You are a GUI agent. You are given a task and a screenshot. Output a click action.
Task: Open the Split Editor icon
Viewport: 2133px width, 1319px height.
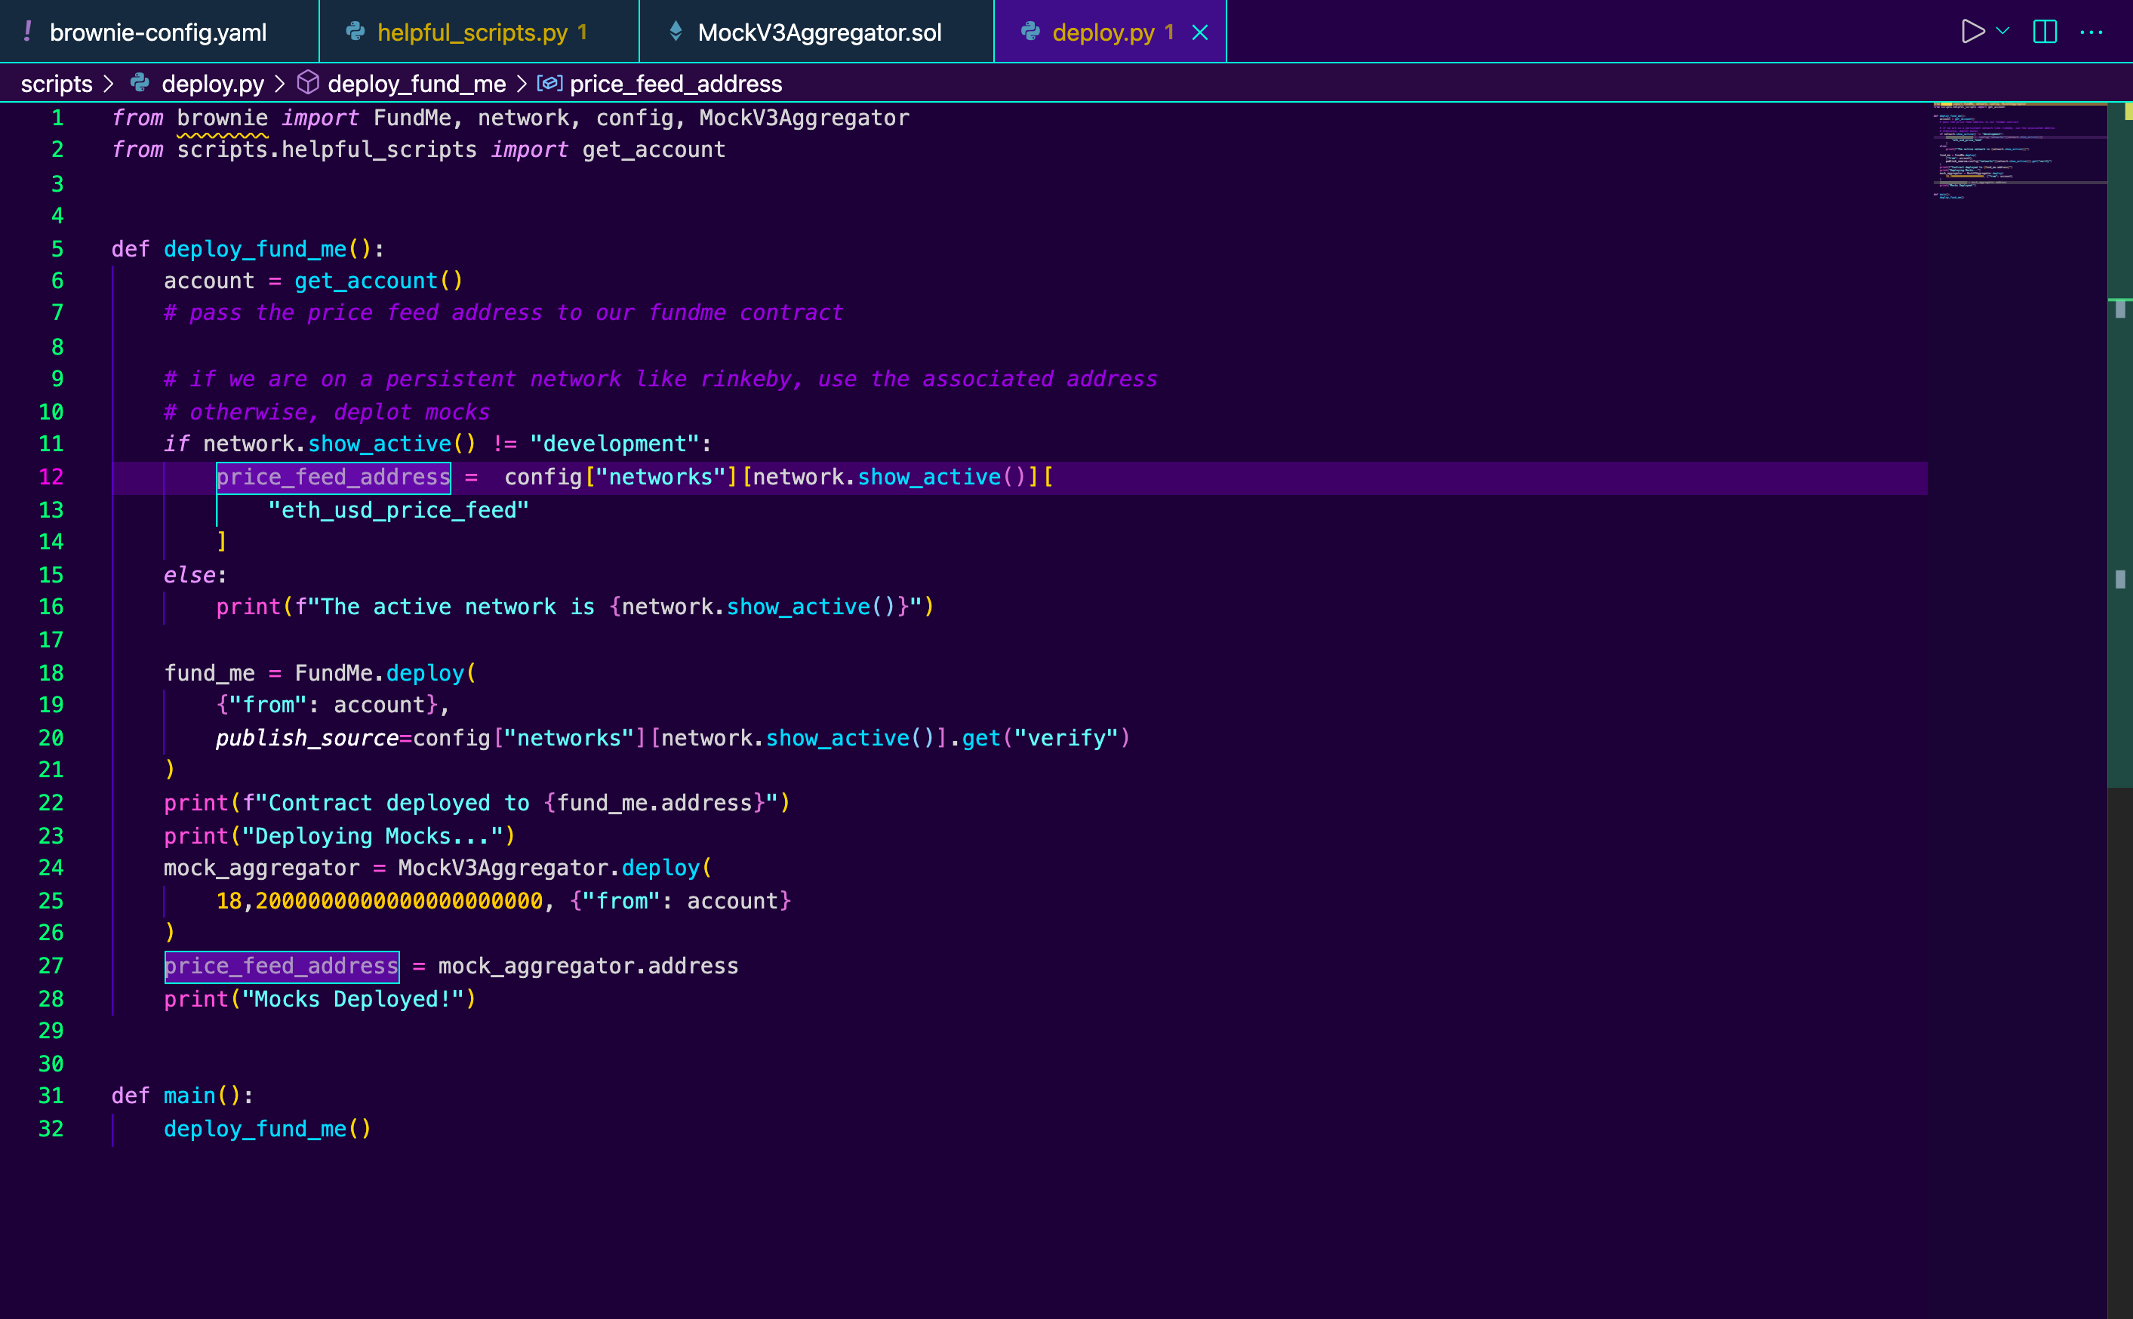pos(2045,32)
